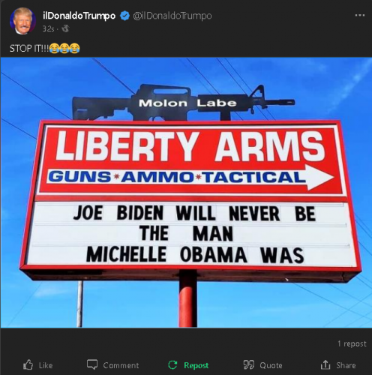The image size is (372, 375).
Task: Click the upload arrow Share icon
Action: pos(325,364)
